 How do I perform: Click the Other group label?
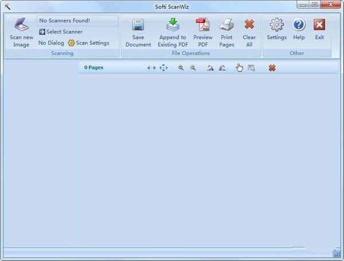[x=296, y=53]
